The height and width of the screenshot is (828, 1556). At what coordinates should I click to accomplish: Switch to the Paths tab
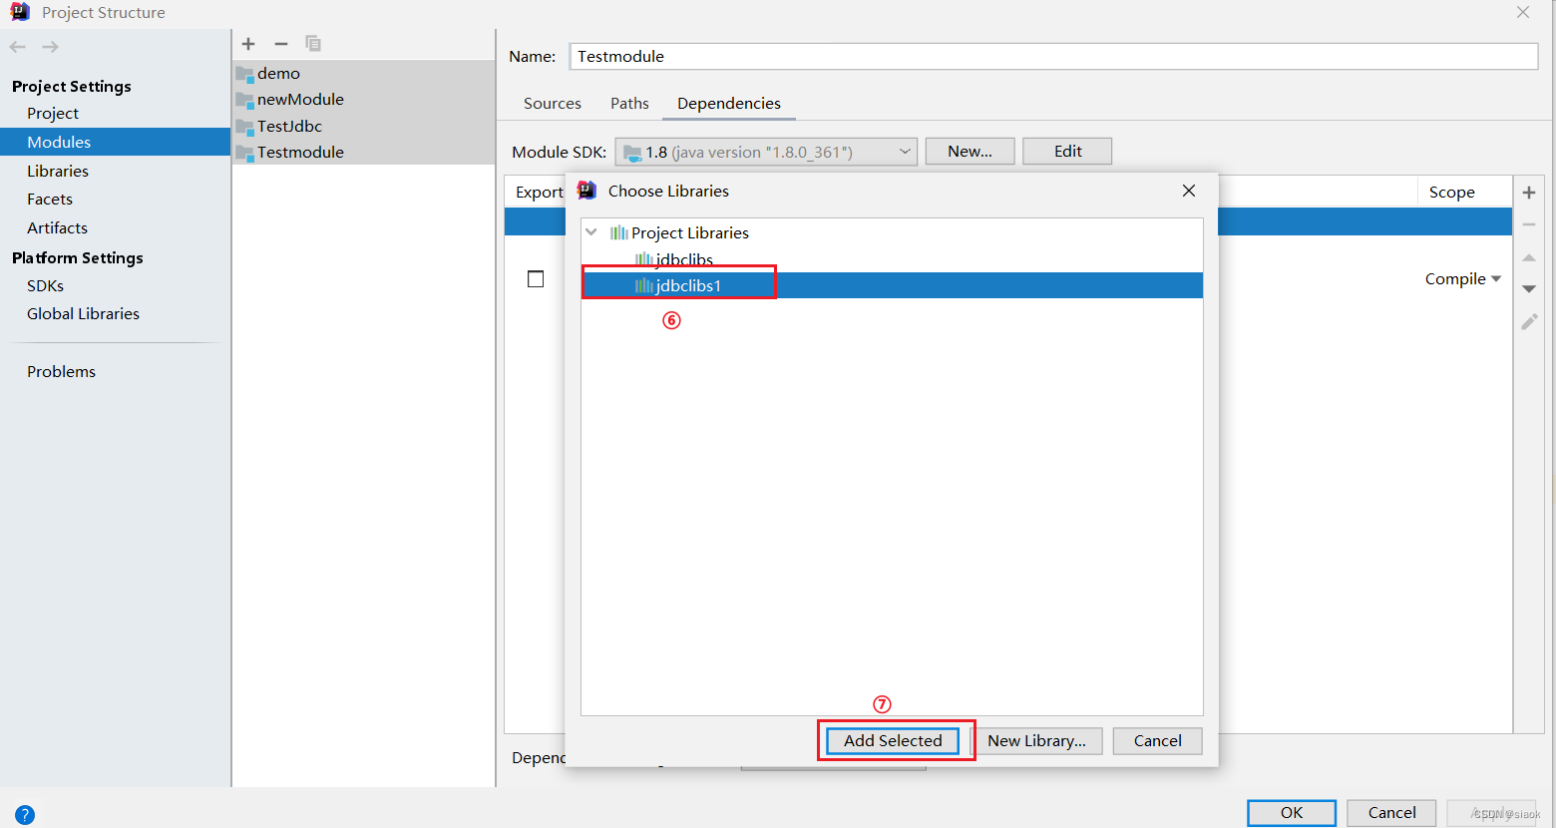[x=629, y=104]
